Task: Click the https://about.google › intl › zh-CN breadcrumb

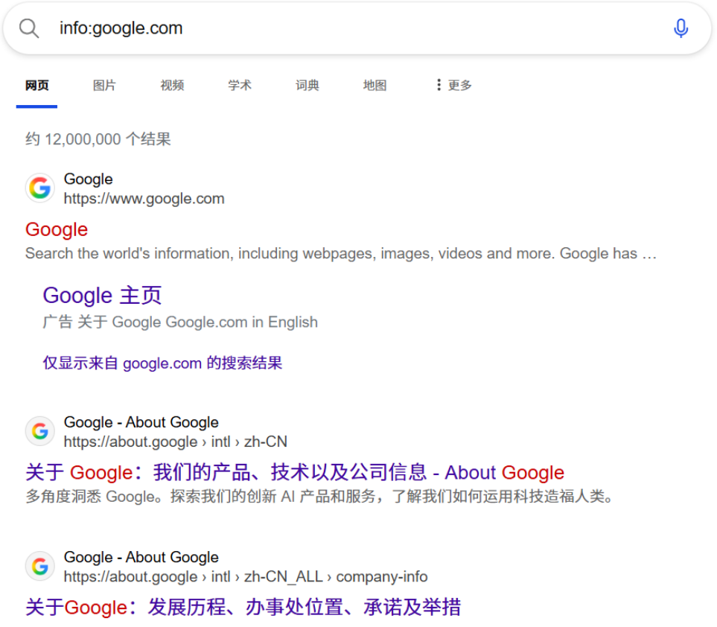Action: pyautogui.click(x=176, y=442)
